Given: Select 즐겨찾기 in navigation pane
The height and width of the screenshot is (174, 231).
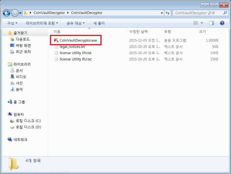Looking at the screenshot, I should [20, 33].
